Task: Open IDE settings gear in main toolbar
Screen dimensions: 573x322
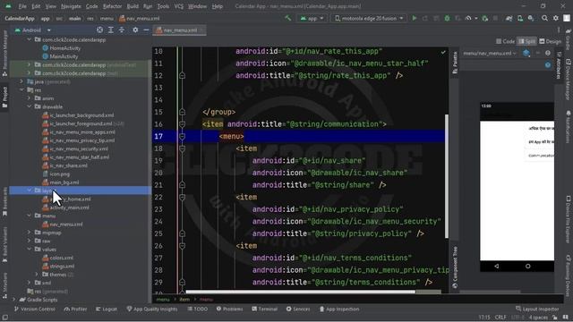Action: (555, 18)
